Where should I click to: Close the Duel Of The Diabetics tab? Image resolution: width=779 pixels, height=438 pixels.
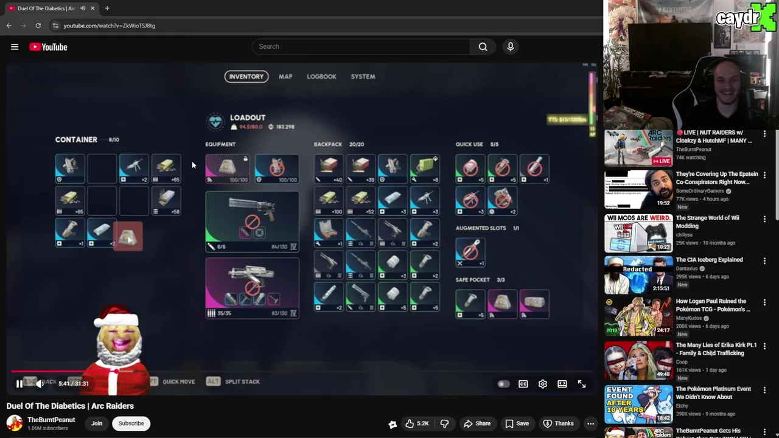click(93, 9)
